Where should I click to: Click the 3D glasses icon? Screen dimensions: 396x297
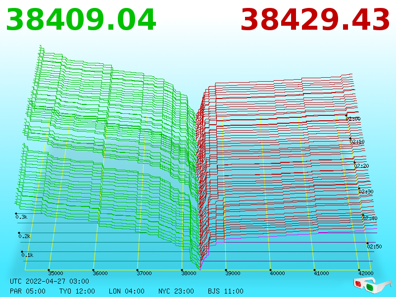(373, 285)
